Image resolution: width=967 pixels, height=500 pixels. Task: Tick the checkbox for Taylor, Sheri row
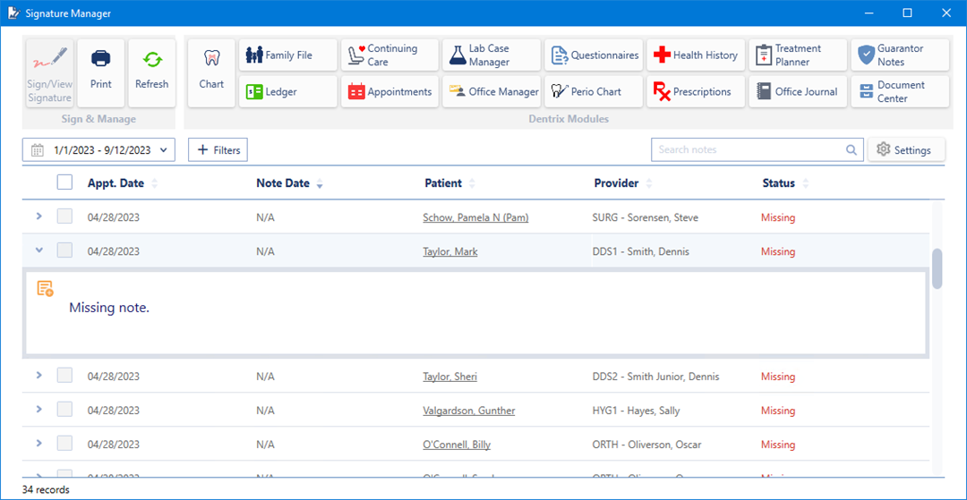[64, 376]
